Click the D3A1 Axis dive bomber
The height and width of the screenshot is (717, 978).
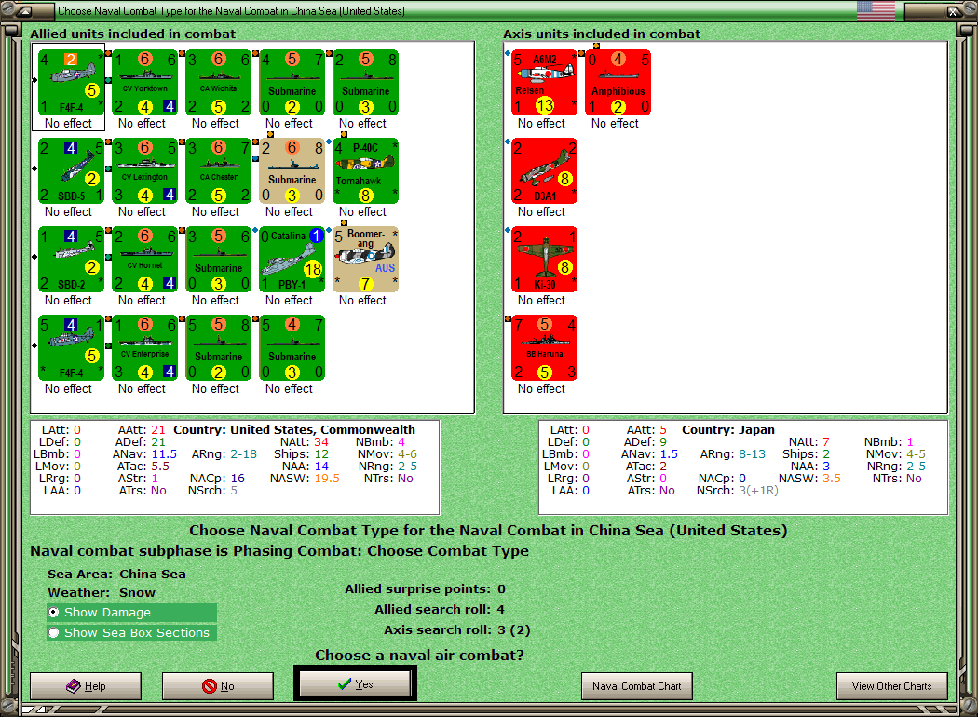(x=544, y=171)
